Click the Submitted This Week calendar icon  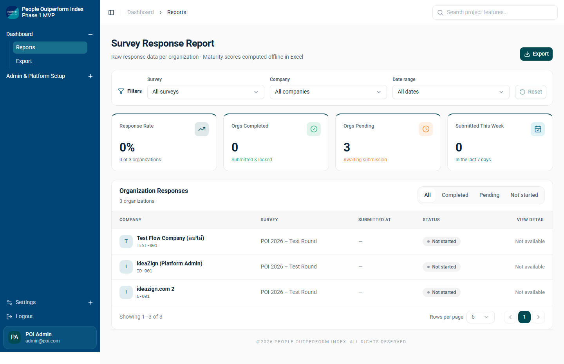coord(538,129)
